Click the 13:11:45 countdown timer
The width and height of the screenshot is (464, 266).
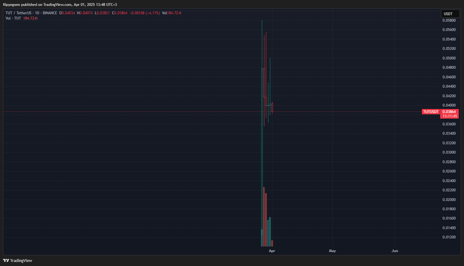pos(450,116)
